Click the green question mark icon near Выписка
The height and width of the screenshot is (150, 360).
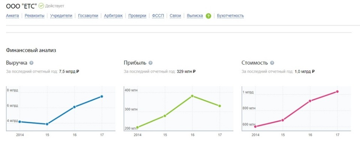point(208,16)
